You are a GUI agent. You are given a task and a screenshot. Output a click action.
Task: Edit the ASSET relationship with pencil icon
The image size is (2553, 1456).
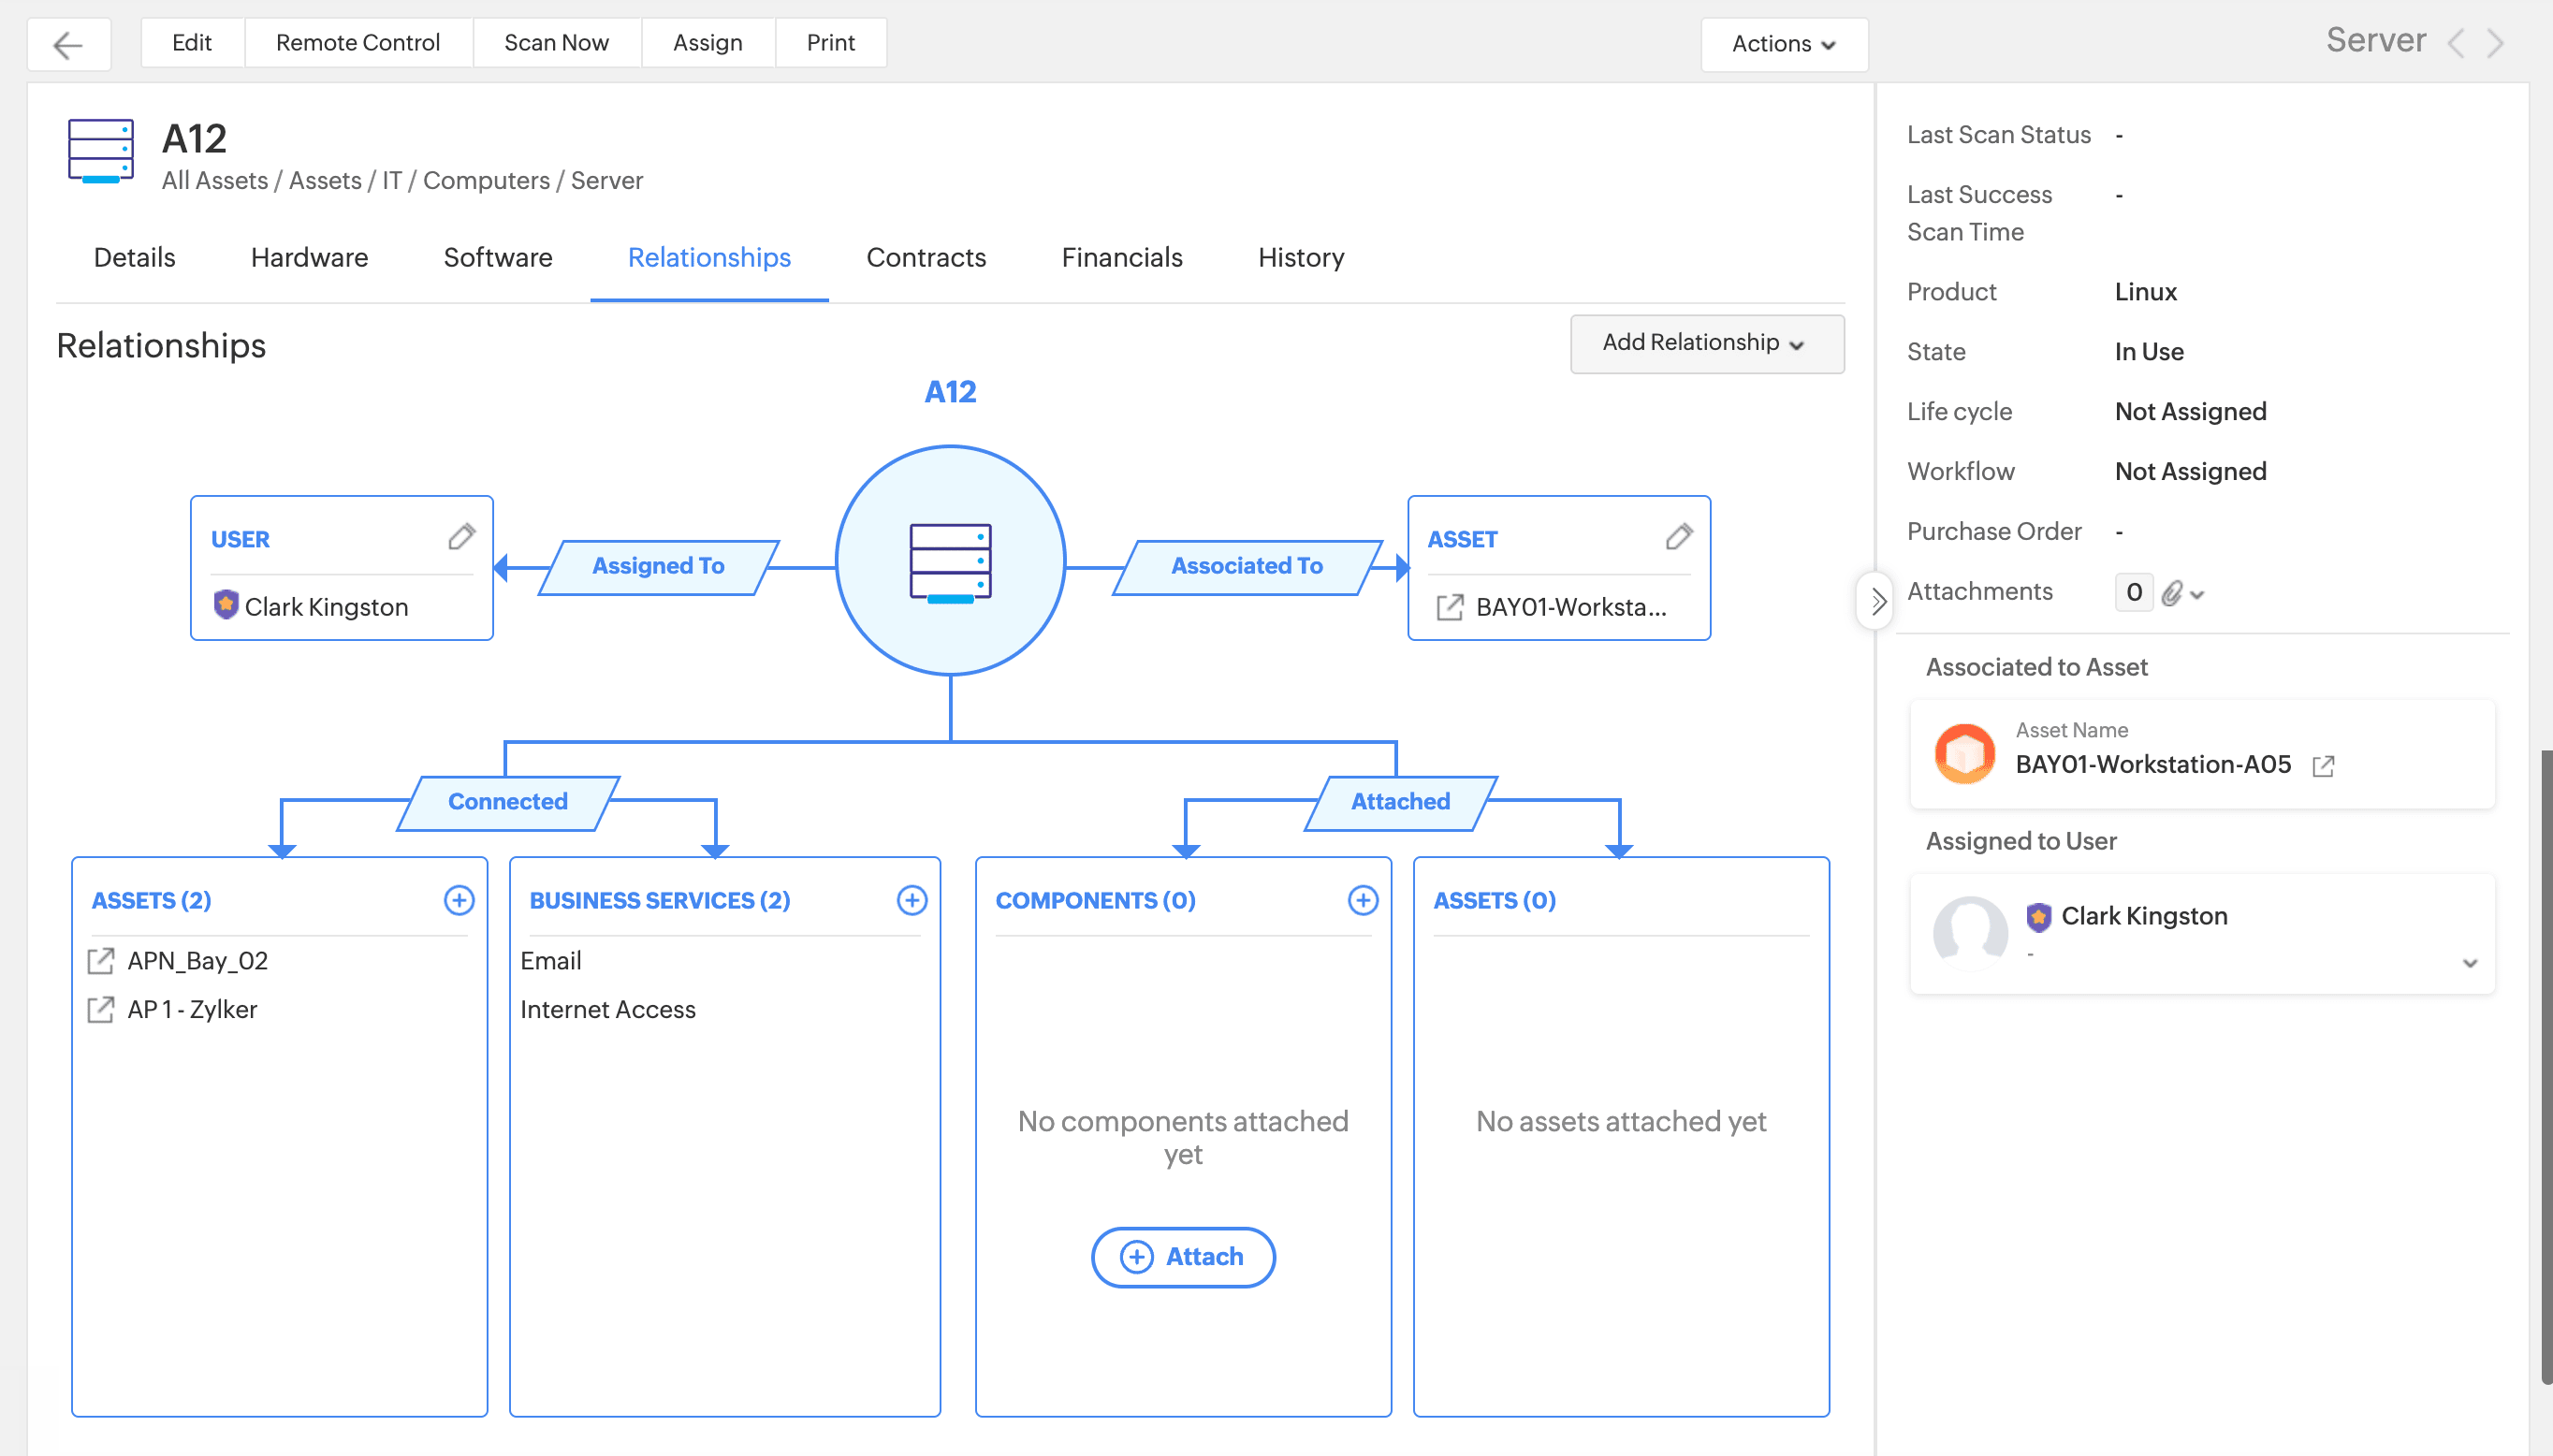click(x=1679, y=537)
